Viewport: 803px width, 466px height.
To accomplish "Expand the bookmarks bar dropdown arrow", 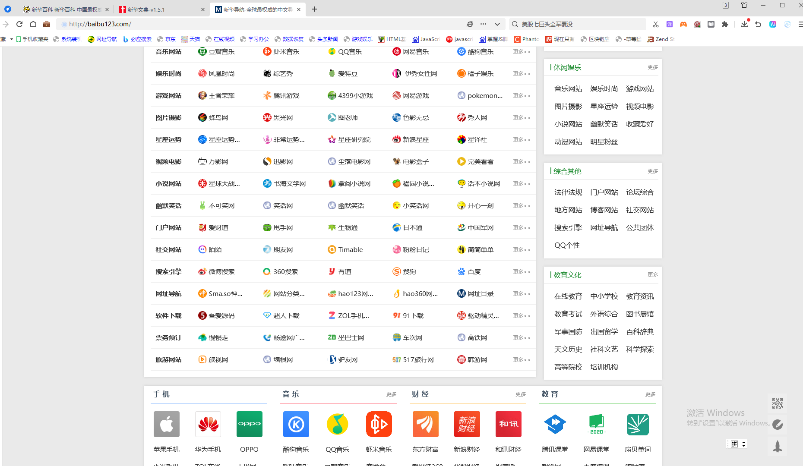I will coord(12,39).
